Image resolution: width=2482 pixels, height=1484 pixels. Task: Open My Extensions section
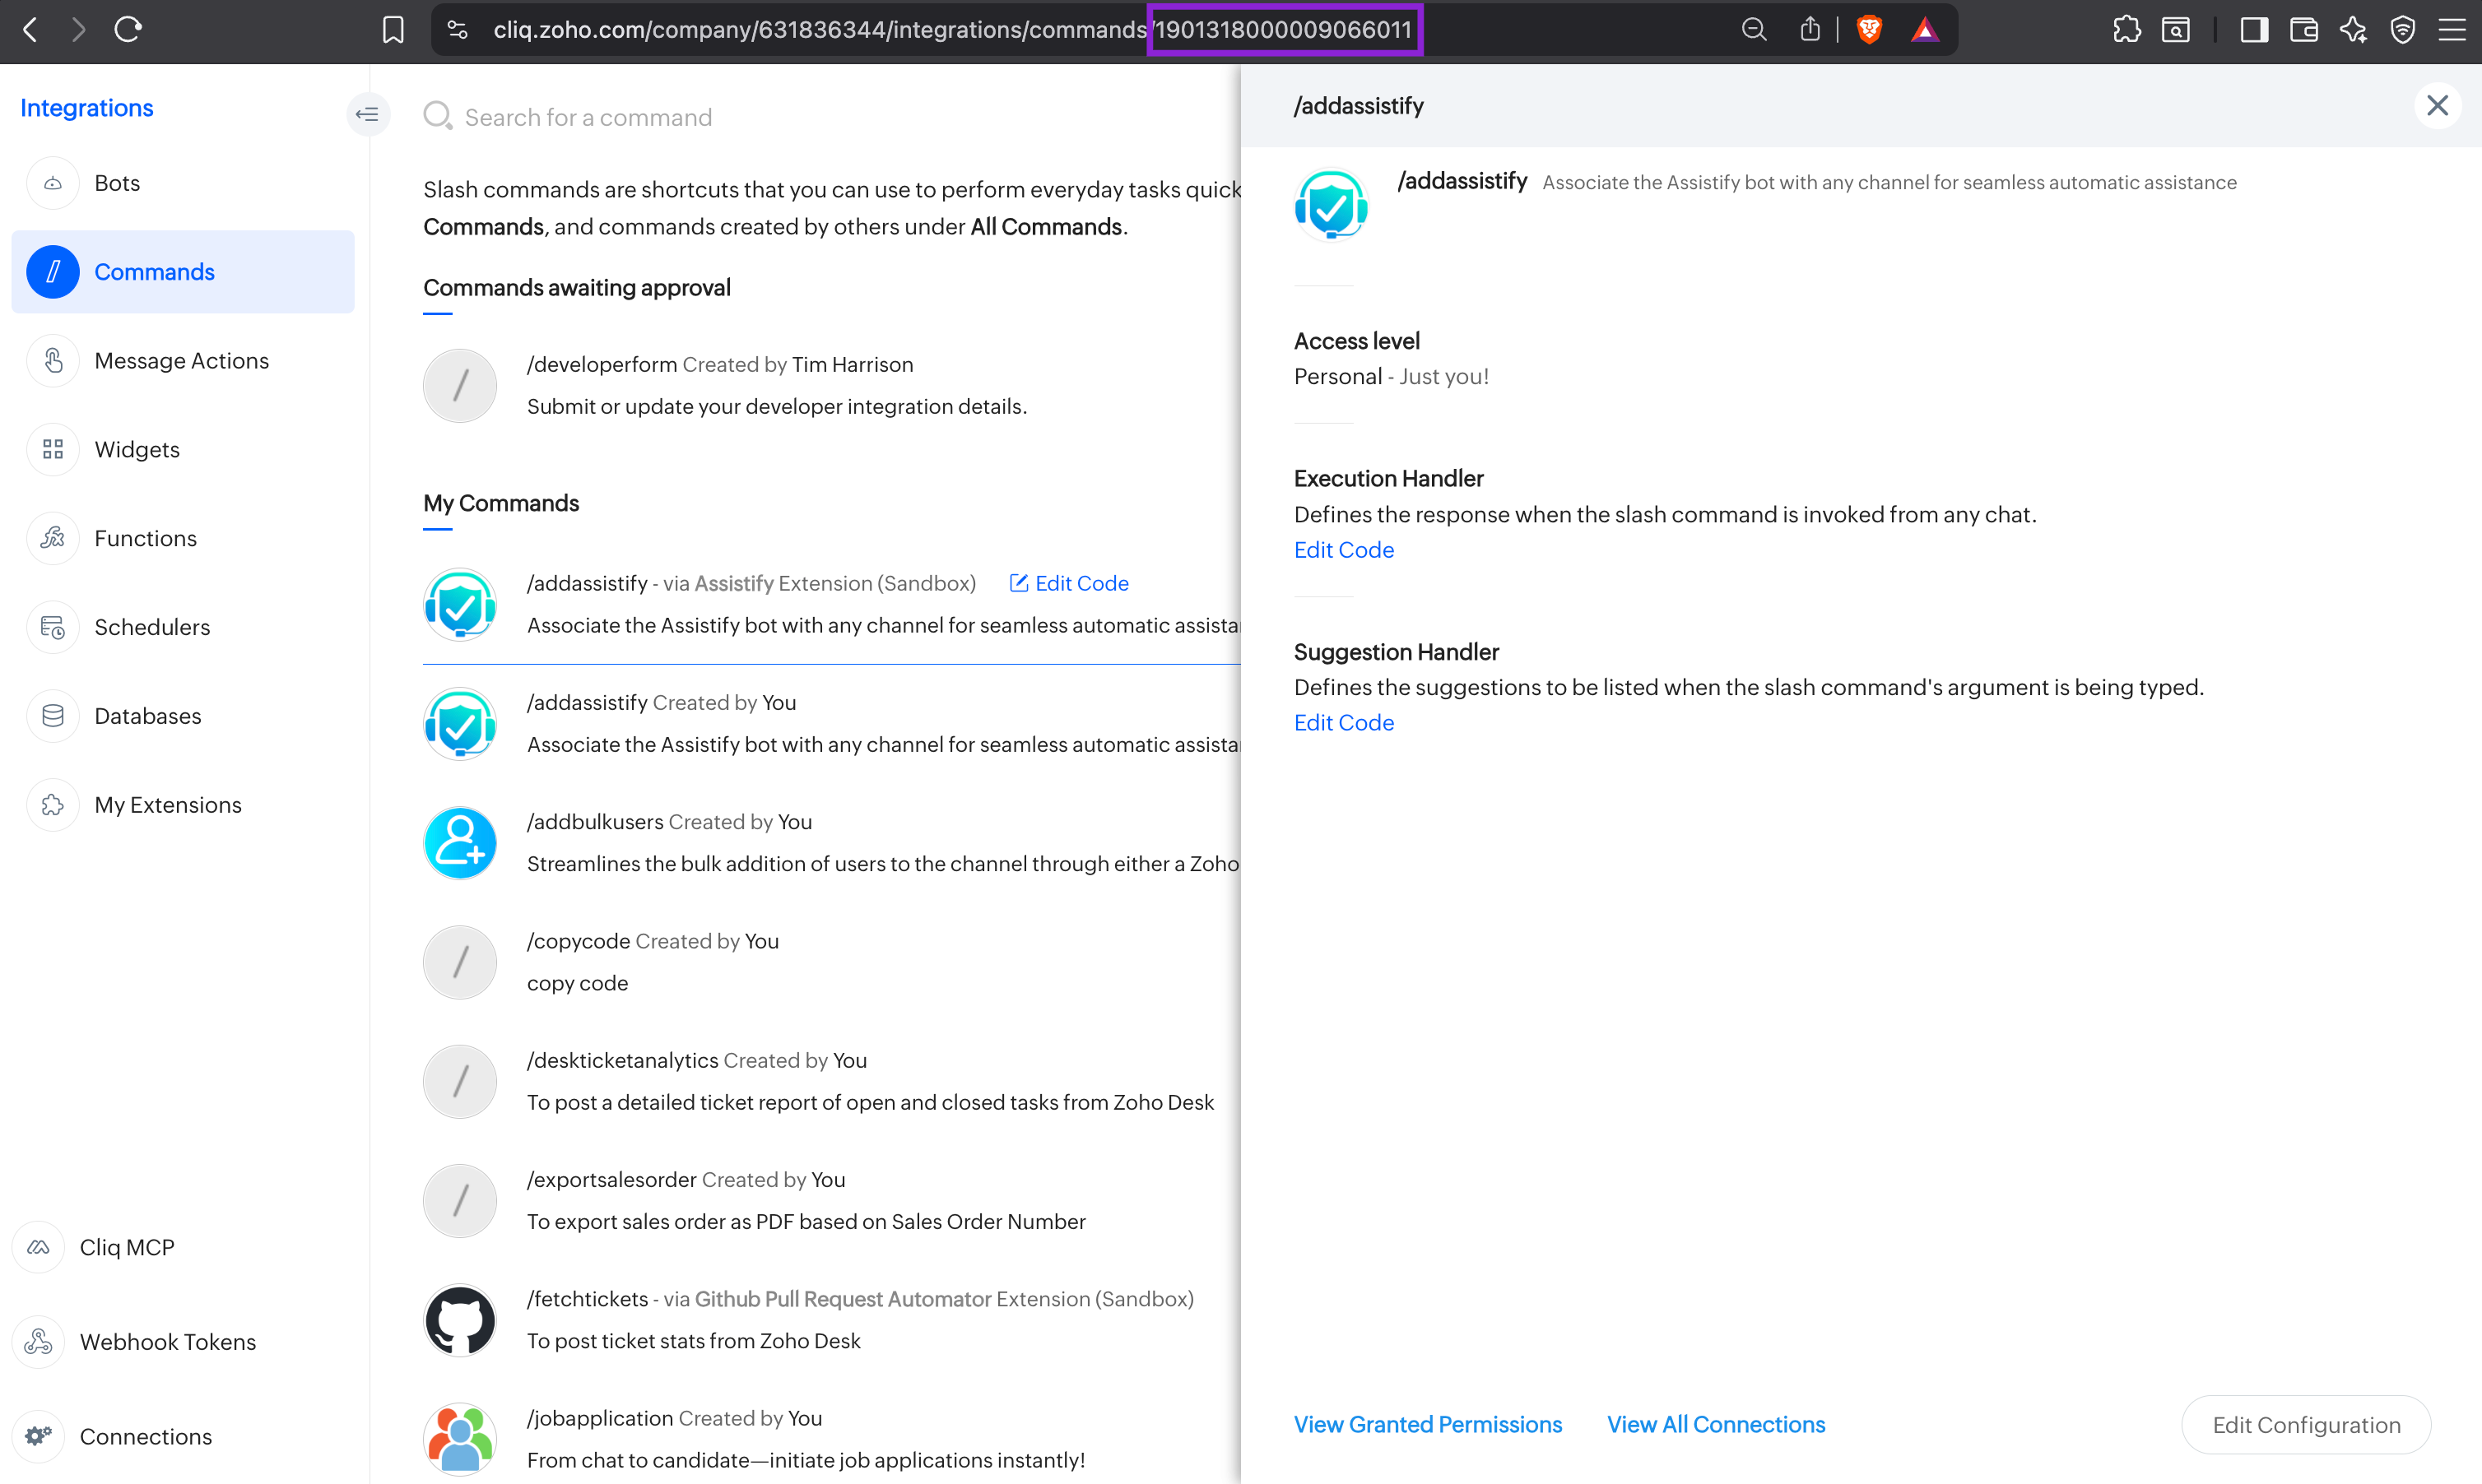click(x=183, y=805)
